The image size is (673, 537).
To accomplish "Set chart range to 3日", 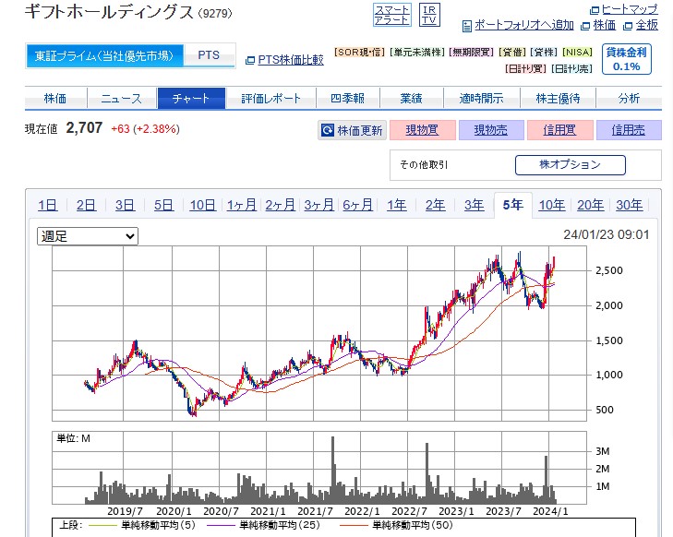I will [x=125, y=205].
